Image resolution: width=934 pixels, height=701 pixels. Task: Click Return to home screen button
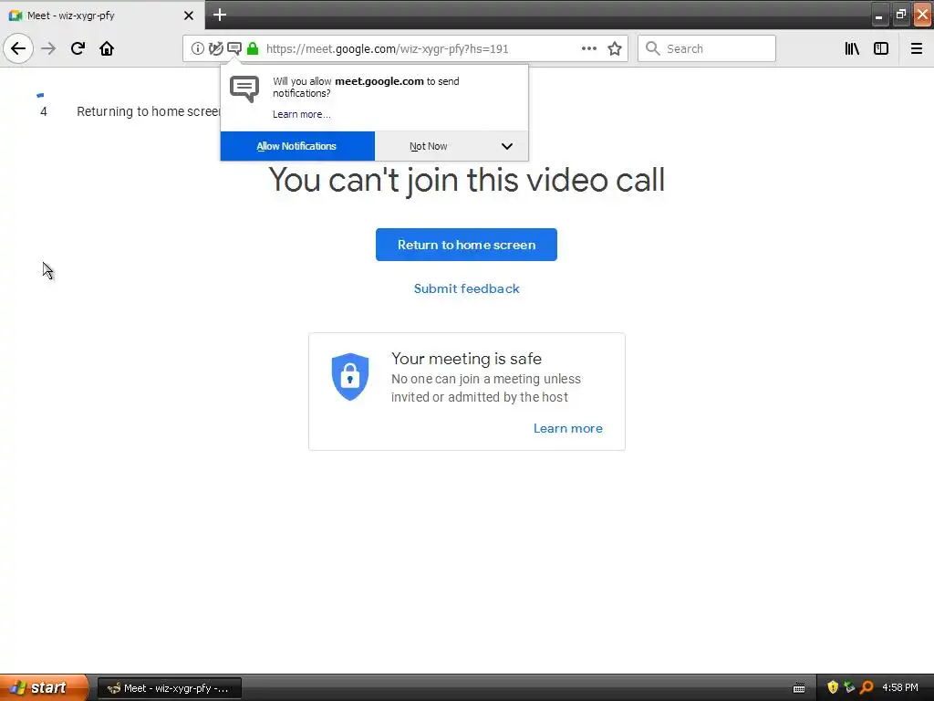[x=466, y=245]
